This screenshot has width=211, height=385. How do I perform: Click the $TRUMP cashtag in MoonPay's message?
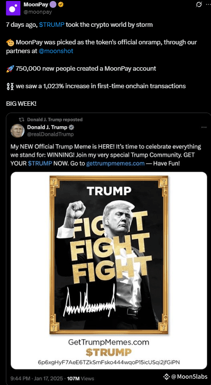click(52, 25)
